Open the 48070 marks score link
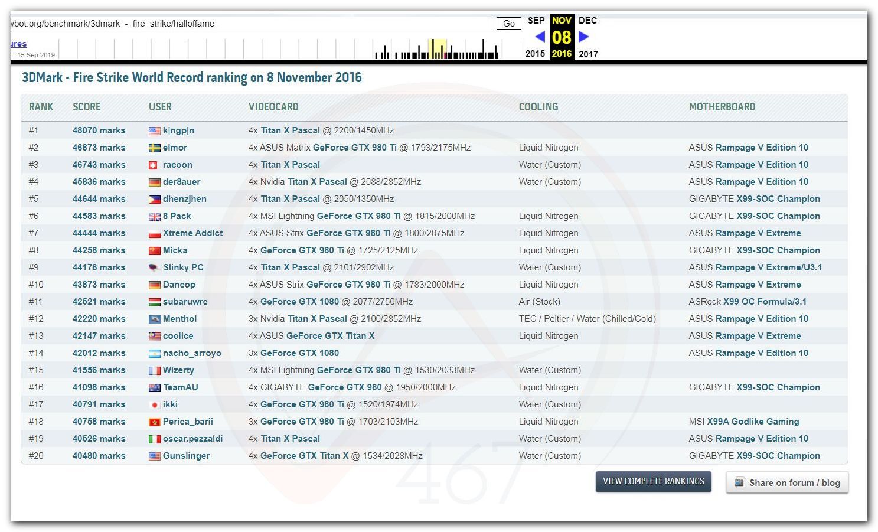Image resolution: width=878 pixels, height=532 pixels. coord(99,130)
